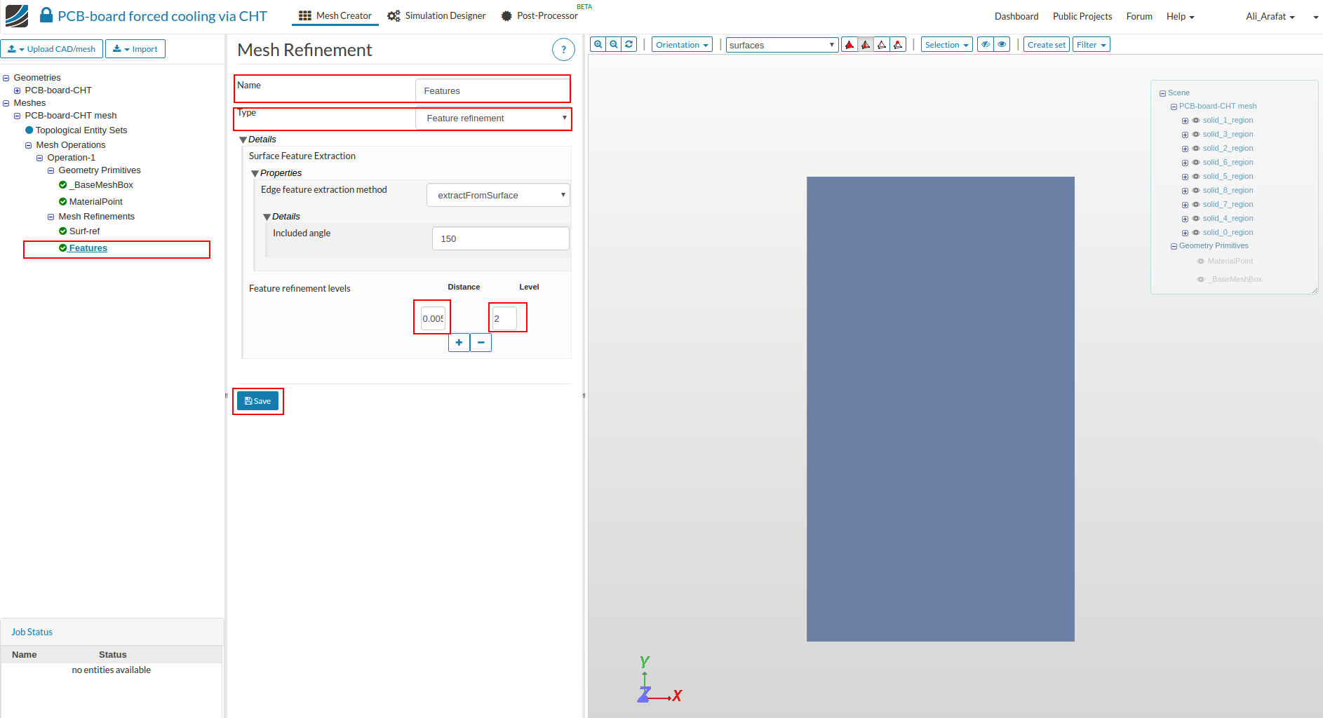Click the resize handle of the Scene panel
Screen dimensions: 1323x718
(1315, 290)
